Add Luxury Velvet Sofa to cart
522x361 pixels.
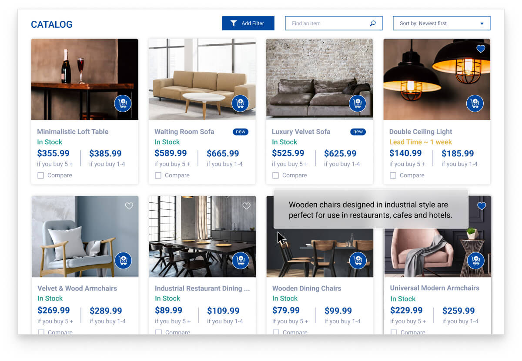pos(358,103)
